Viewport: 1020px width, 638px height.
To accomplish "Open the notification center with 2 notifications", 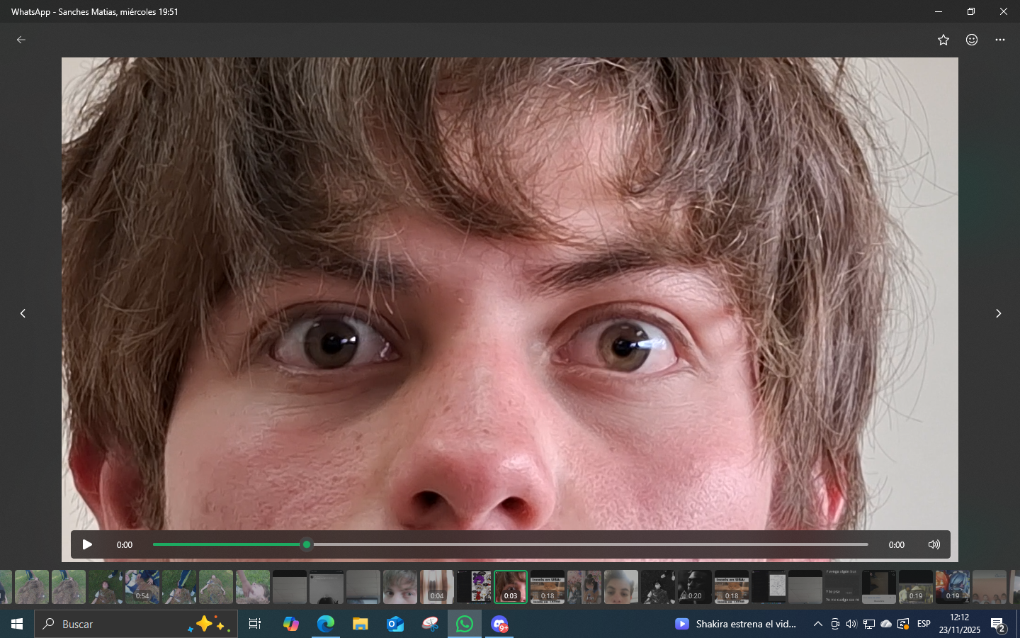I will 999,625.
